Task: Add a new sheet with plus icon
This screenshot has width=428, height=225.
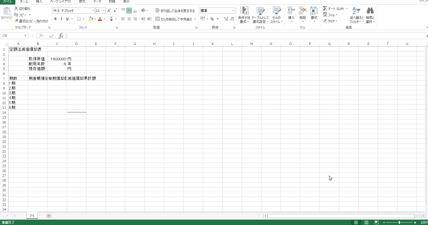Action: point(49,216)
